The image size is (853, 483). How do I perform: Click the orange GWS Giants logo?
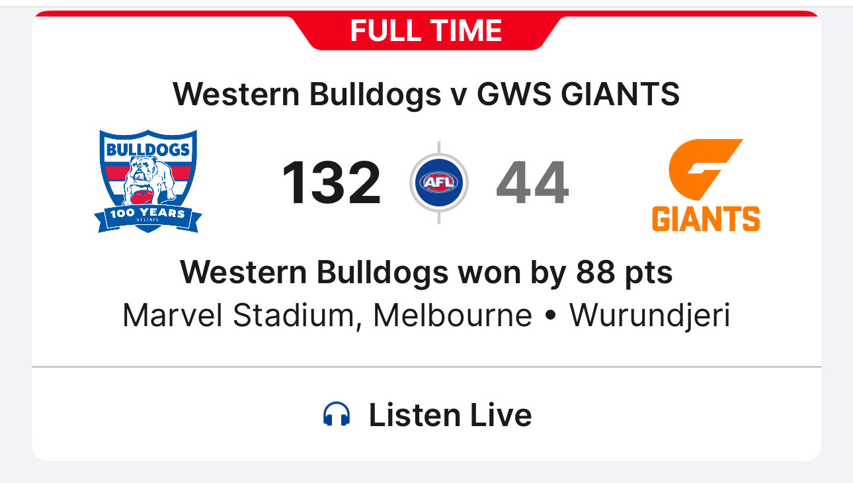[x=706, y=185]
